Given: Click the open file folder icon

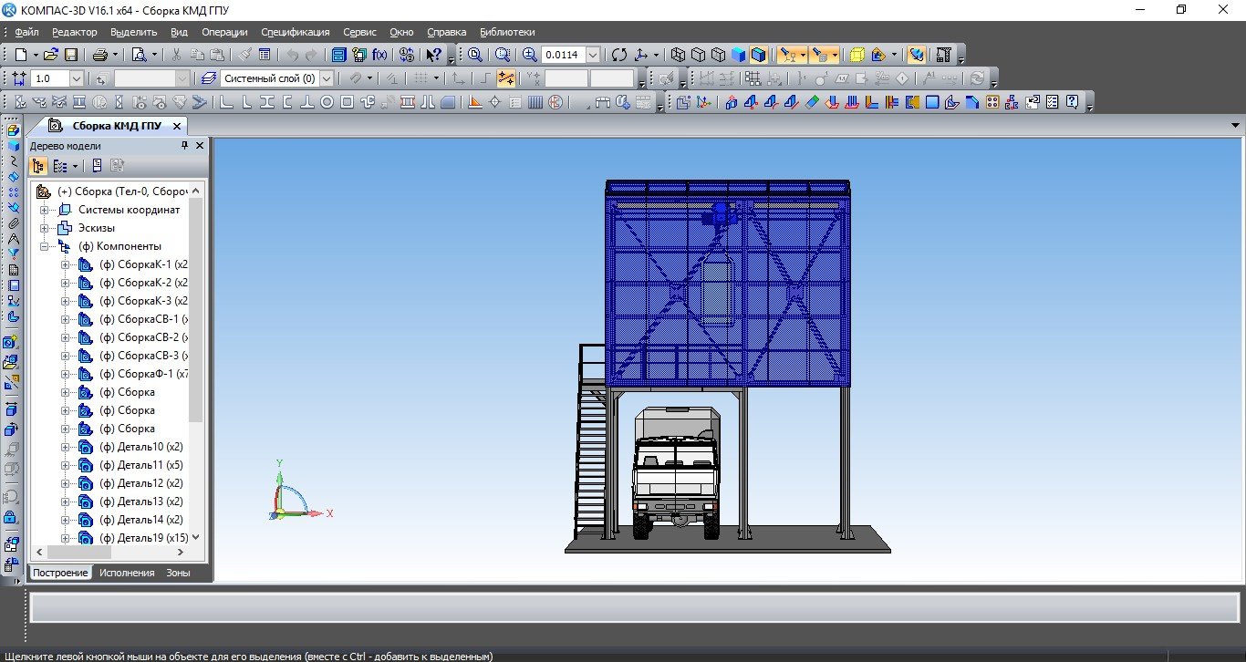Looking at the screenshot, I should pos(51,55).
